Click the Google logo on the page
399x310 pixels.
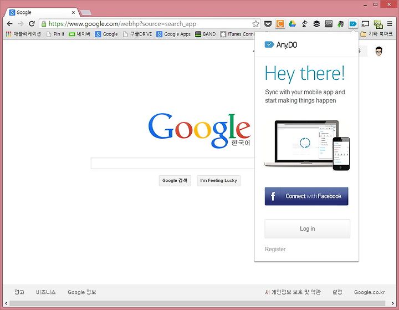(199, 130)
